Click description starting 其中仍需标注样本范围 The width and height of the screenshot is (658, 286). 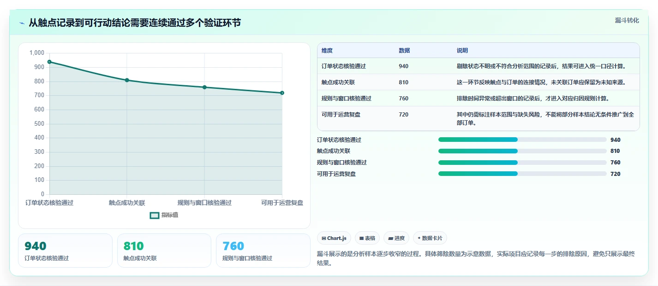[x=545, y=119]
